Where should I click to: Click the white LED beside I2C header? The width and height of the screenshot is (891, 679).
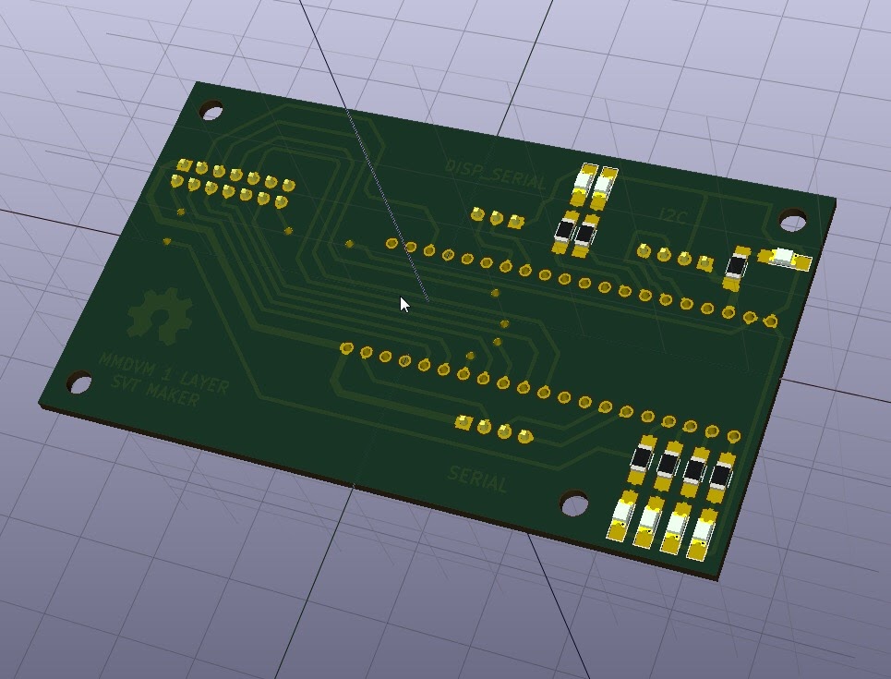pyautogui.click(x=784, y=258)
